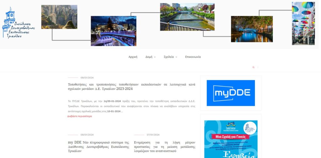Expand the Δομή menu chevron
321x158 pixels.
[x=155, y=57]
